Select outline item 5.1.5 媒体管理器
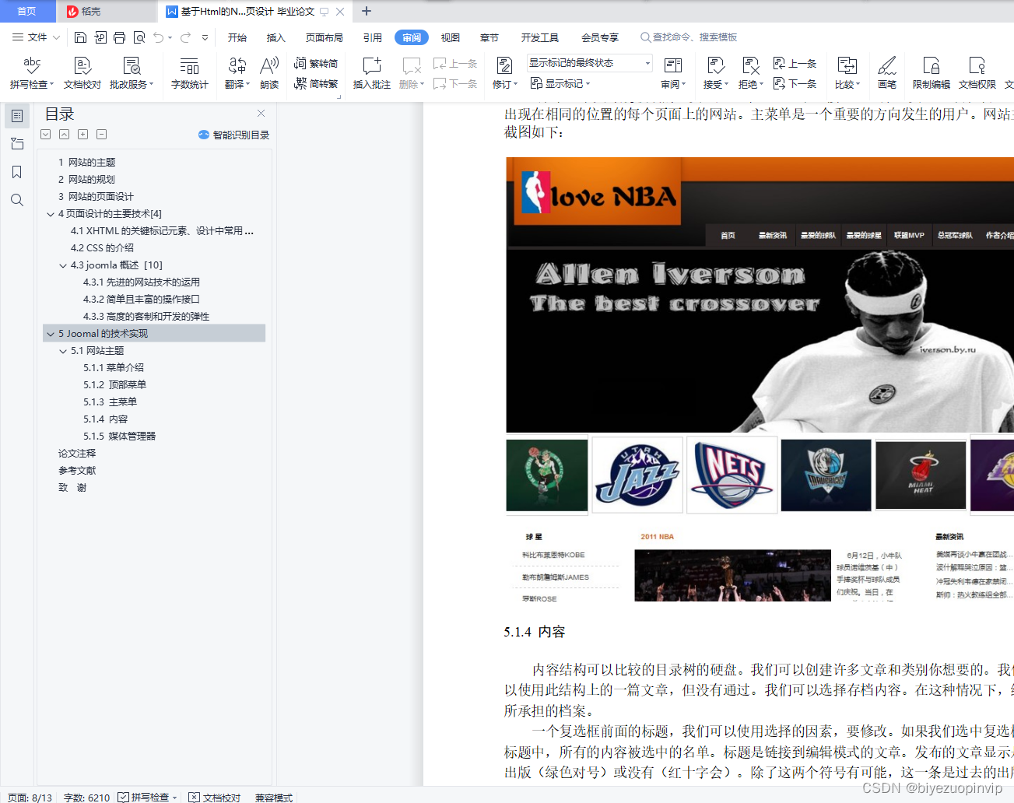 [x=119, y=437]
